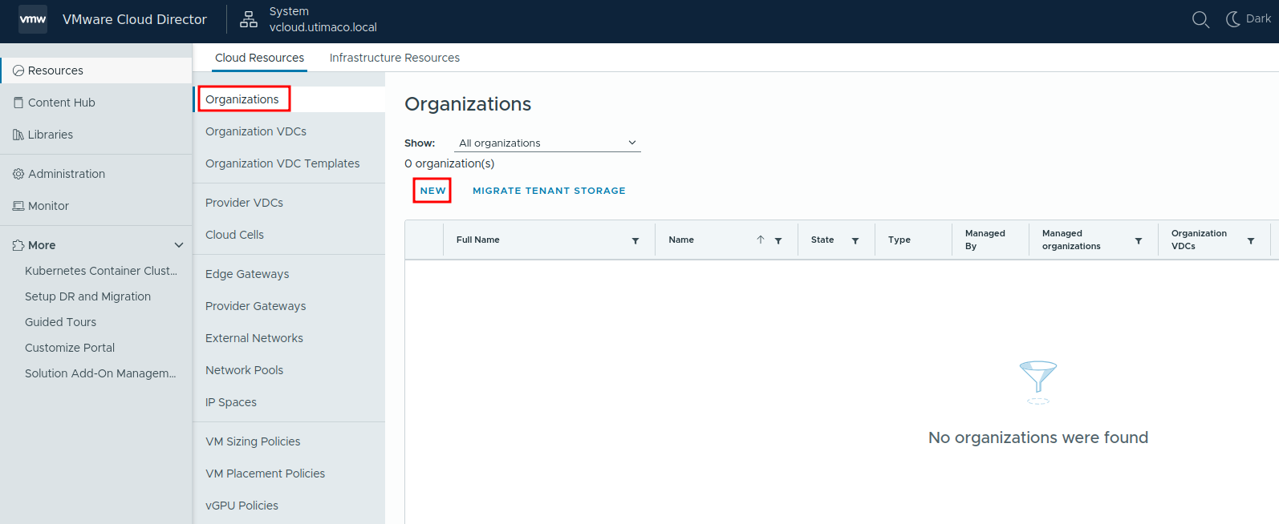Open Provider Gateways

256,306
